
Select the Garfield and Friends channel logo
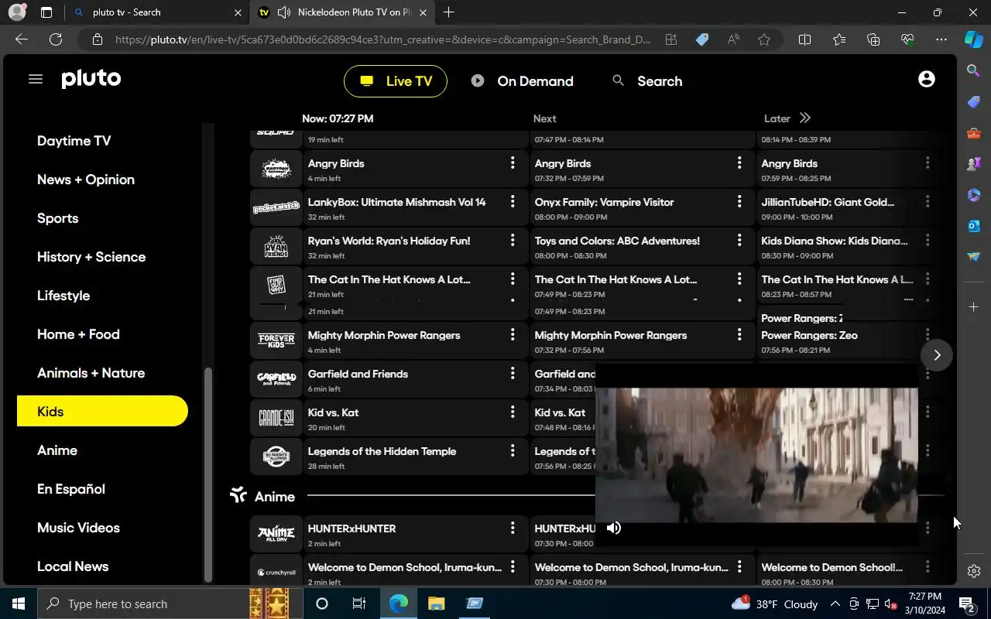276,379
